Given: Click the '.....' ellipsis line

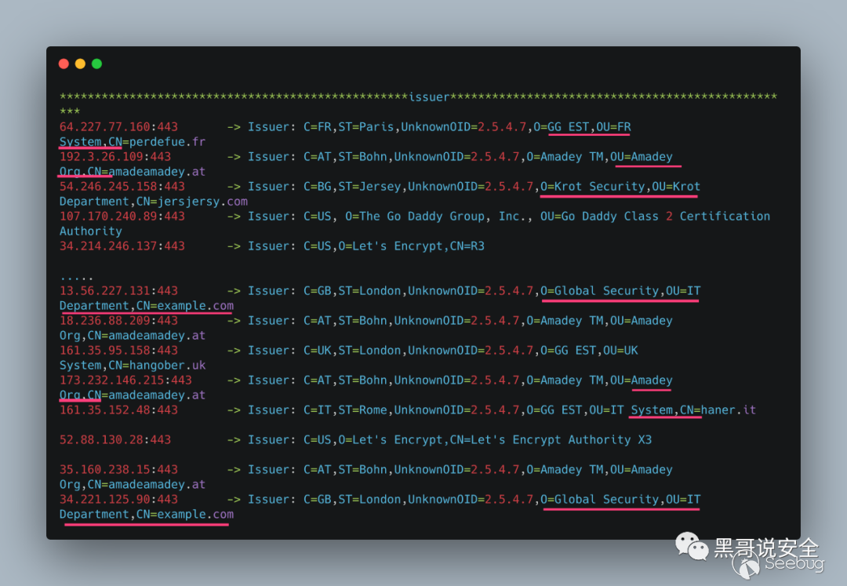Looking at the screenshot, I should tap(77, 278).
